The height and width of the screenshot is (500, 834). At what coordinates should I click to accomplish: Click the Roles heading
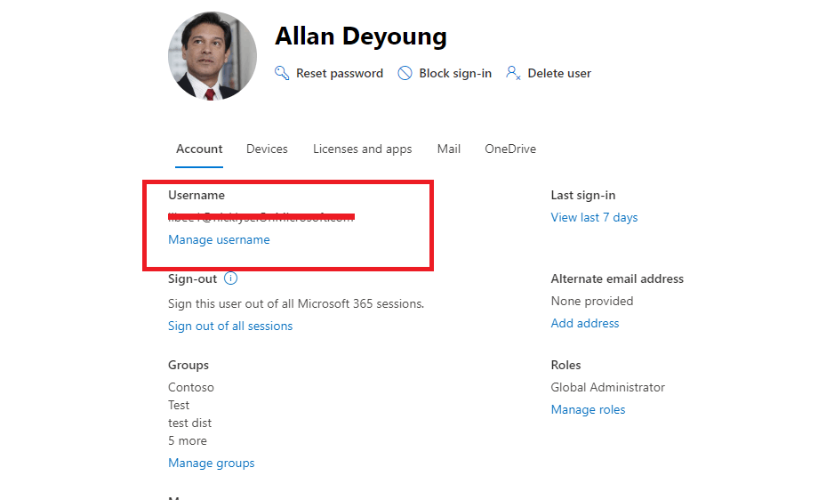[565, 366]
